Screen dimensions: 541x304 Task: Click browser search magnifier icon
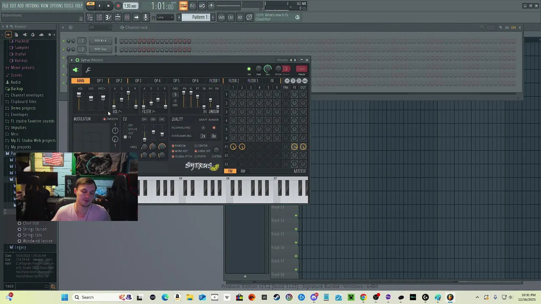pos(53,287)
